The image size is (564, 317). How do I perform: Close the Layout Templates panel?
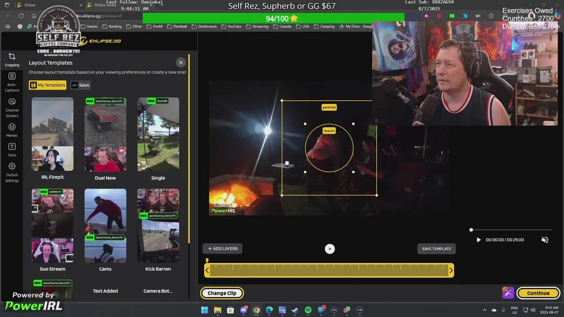pyautogui.click(x=181, y=63)
